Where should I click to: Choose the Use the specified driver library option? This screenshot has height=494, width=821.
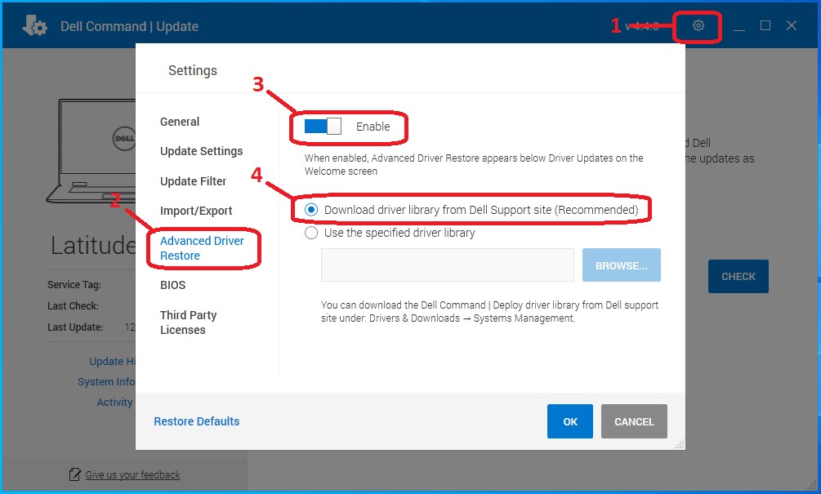click(x=311, y=233)
